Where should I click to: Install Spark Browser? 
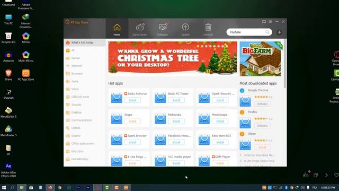pos(132,142)
